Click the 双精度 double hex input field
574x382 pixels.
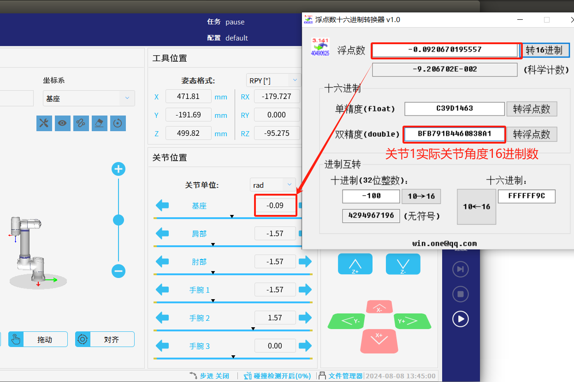click(455, 134)
